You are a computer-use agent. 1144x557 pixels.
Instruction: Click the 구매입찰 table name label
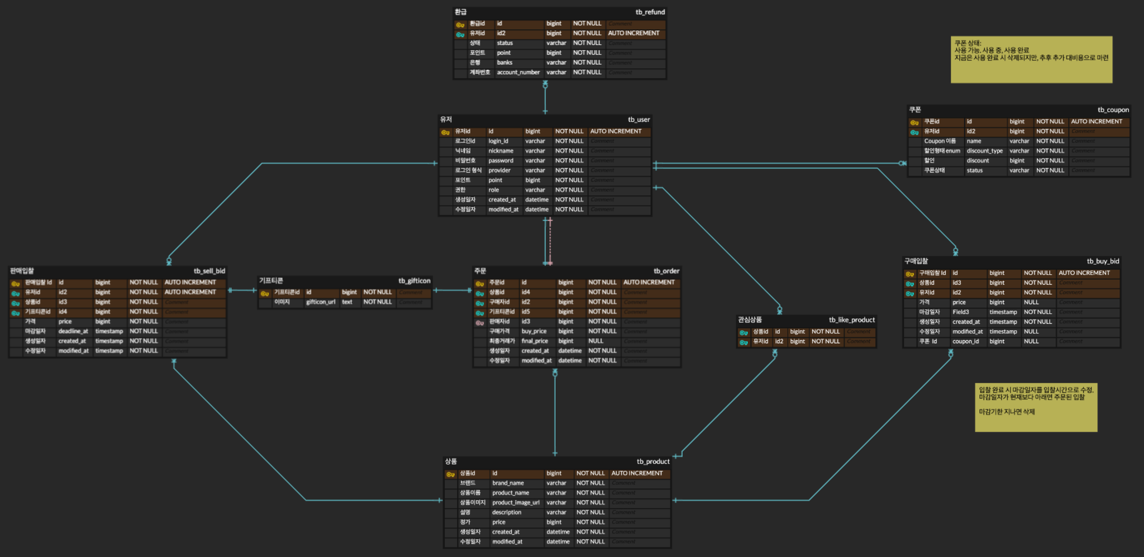pyautogui.click(x=916, y=261)
